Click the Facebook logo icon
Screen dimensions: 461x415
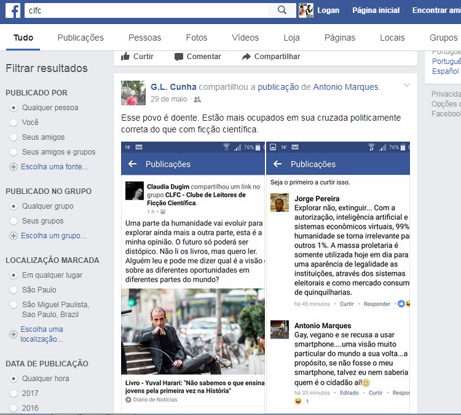tap(13, 10)
